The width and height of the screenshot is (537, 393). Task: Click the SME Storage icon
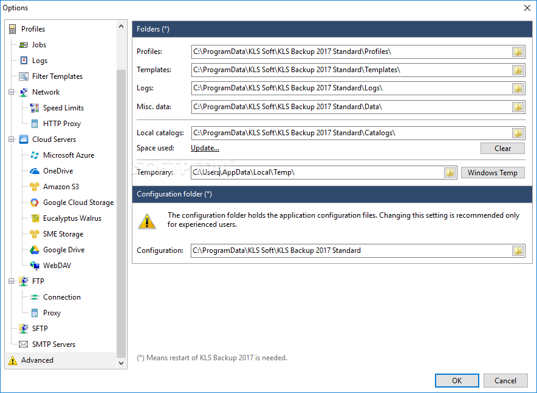(35, 234)
